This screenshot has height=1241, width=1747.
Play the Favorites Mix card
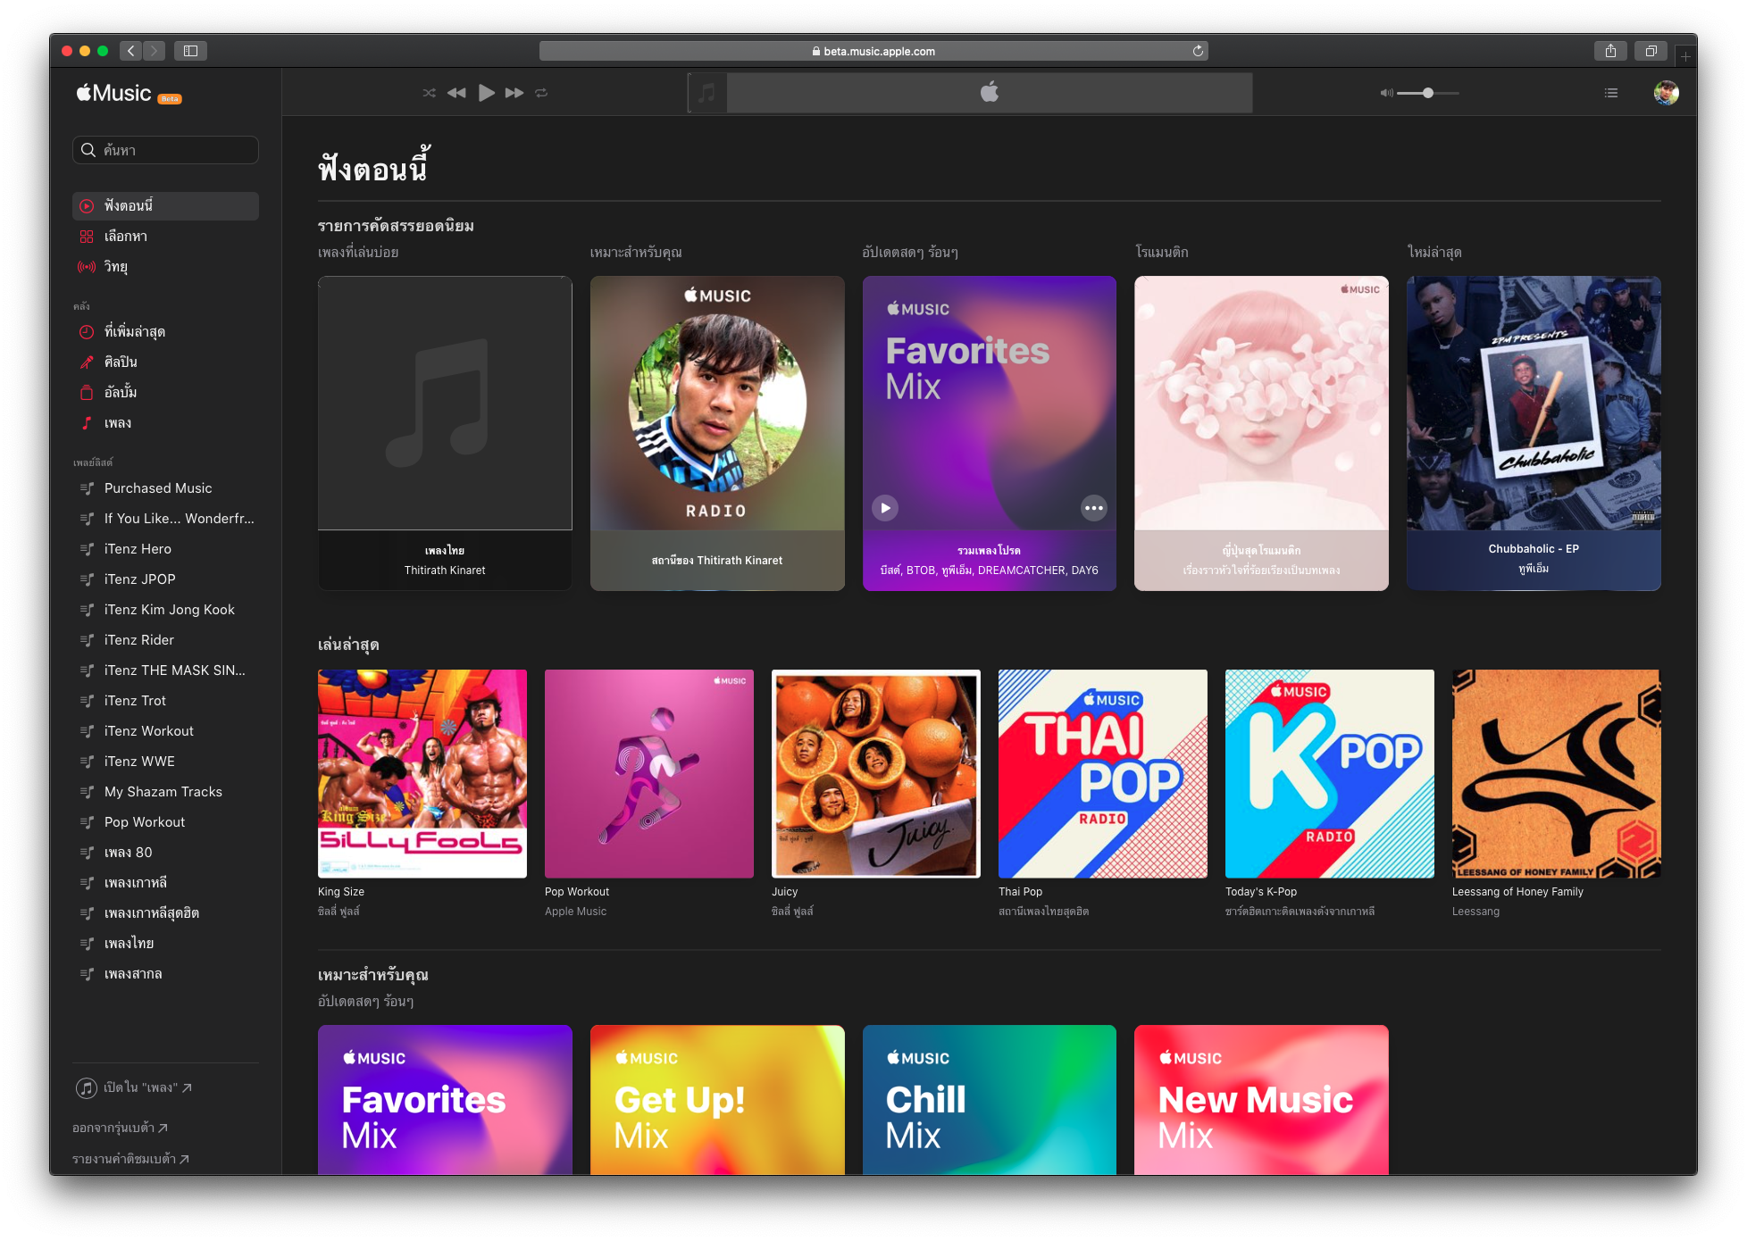885,508
